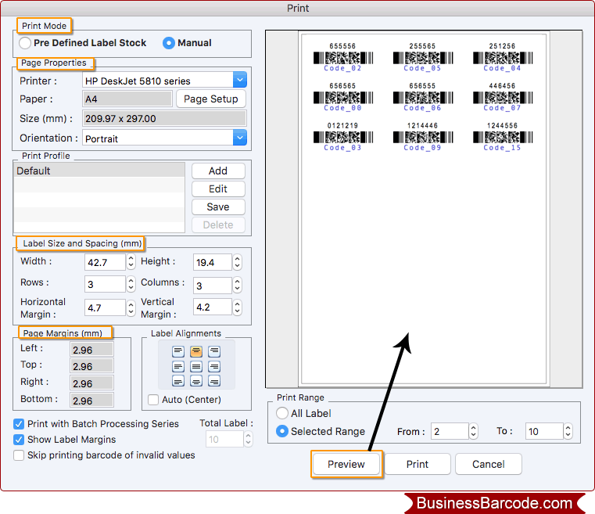Select the Selected Range option
595x514 pixels.
tap(282, 431)
